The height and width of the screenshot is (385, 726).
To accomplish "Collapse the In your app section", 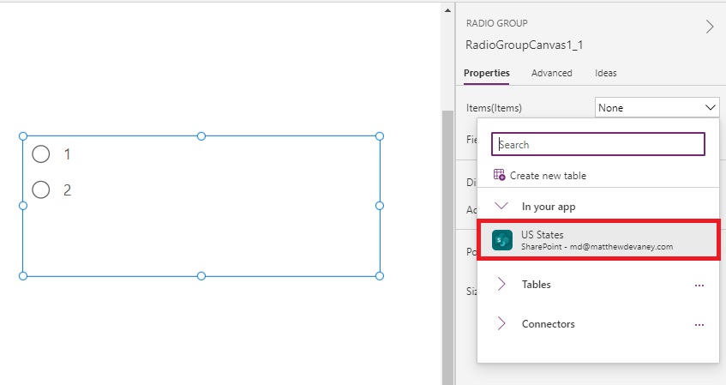I will [501, 206].
